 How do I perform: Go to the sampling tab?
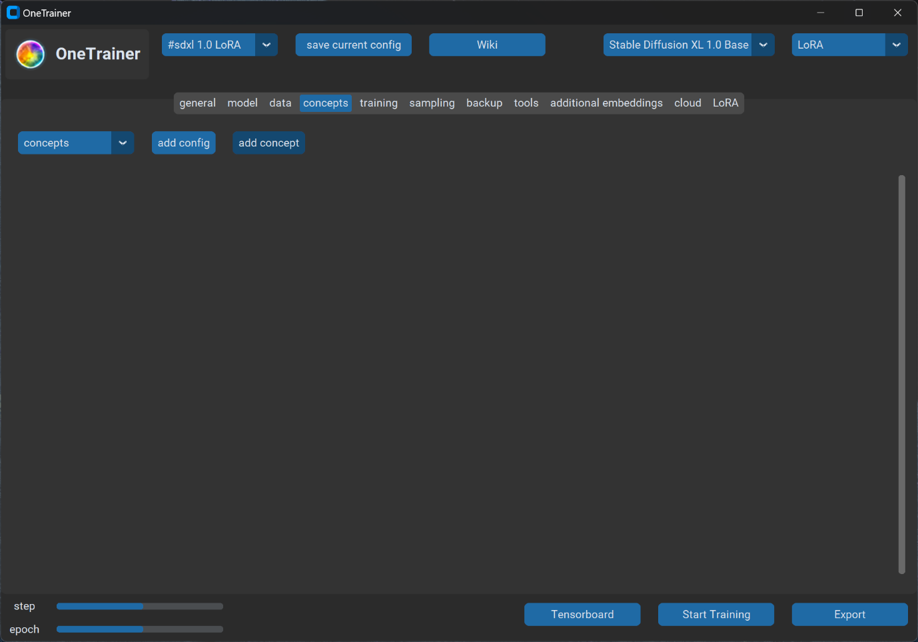pos(432,103)
